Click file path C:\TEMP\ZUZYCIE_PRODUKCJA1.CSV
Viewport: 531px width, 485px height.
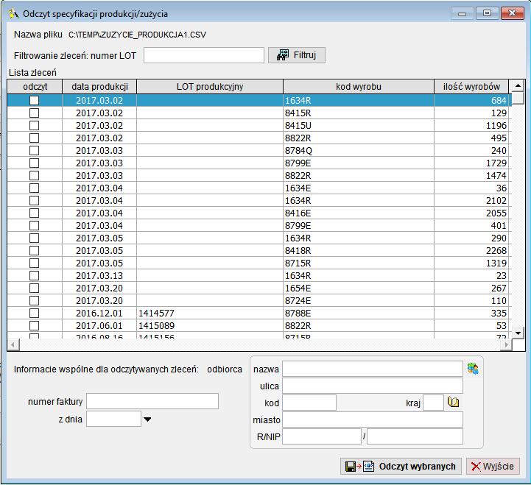[x=137, y=35]
